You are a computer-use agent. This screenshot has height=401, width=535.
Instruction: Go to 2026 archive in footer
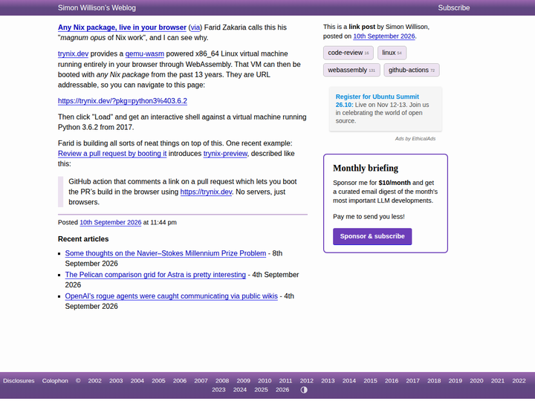coord(282,390)
